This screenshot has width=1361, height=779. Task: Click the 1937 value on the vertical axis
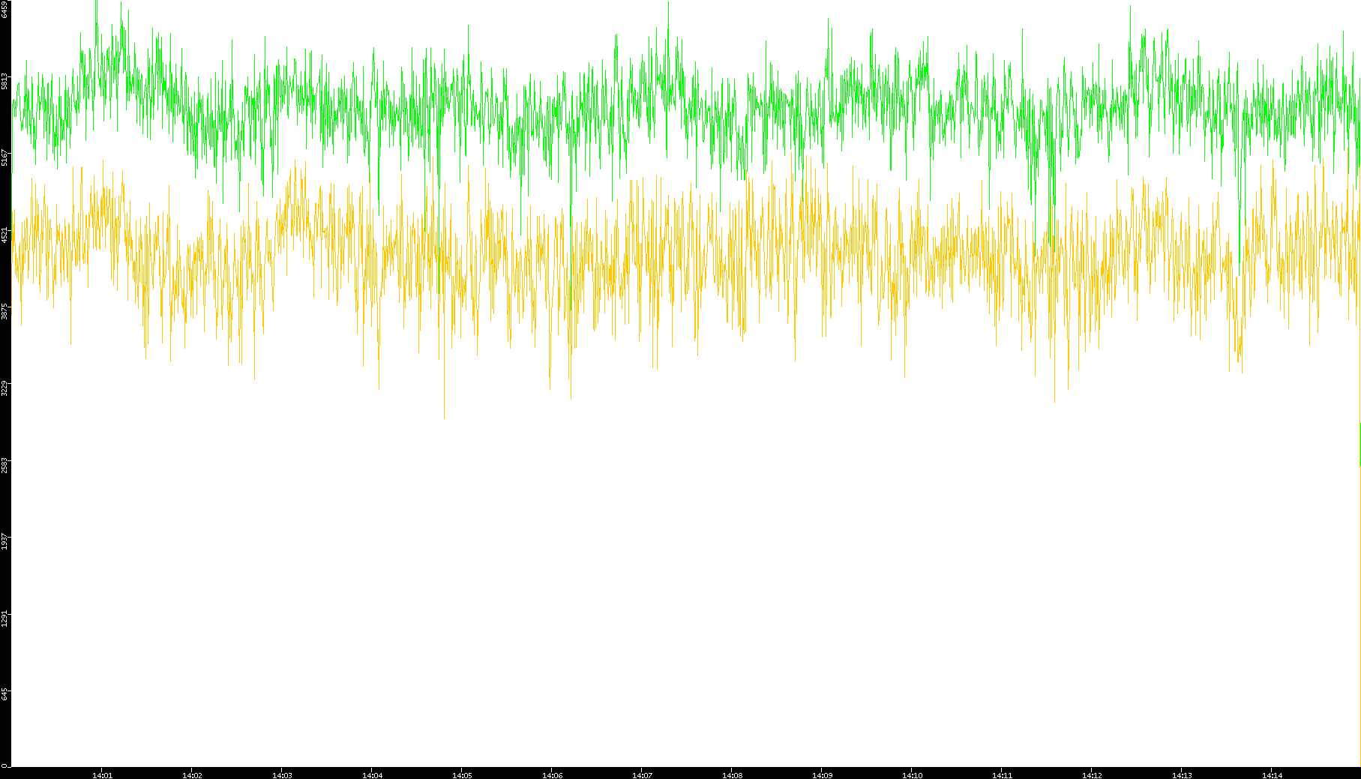tap(5, 541)
